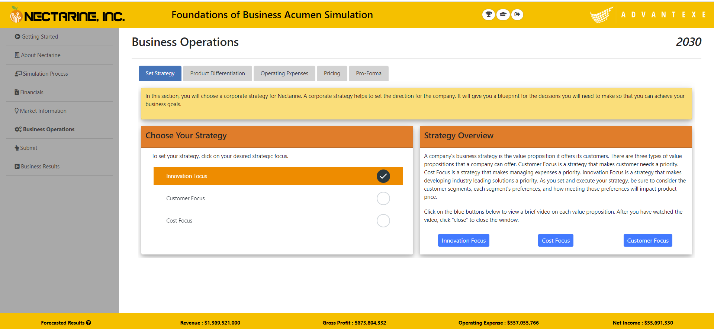Click the building icon next to About Nectarine
Image resolution: width=714 pixels, height=329 pixels.
[17, 55]
